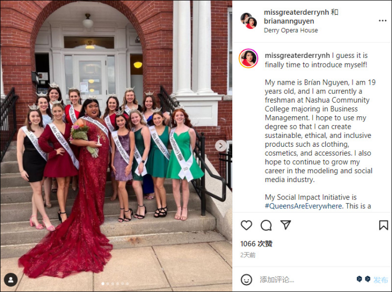View the 1066 likes list

tap(256, 244)
